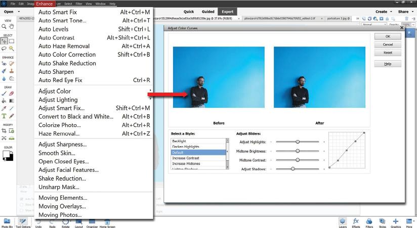The height and width of the screenshot is (228, 417).
Task: Select the Recompose tool
Action: coord(12,131)
